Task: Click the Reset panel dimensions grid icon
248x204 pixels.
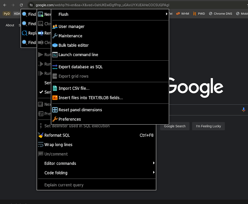Action: pyautogui.click(x=55, y=110)
